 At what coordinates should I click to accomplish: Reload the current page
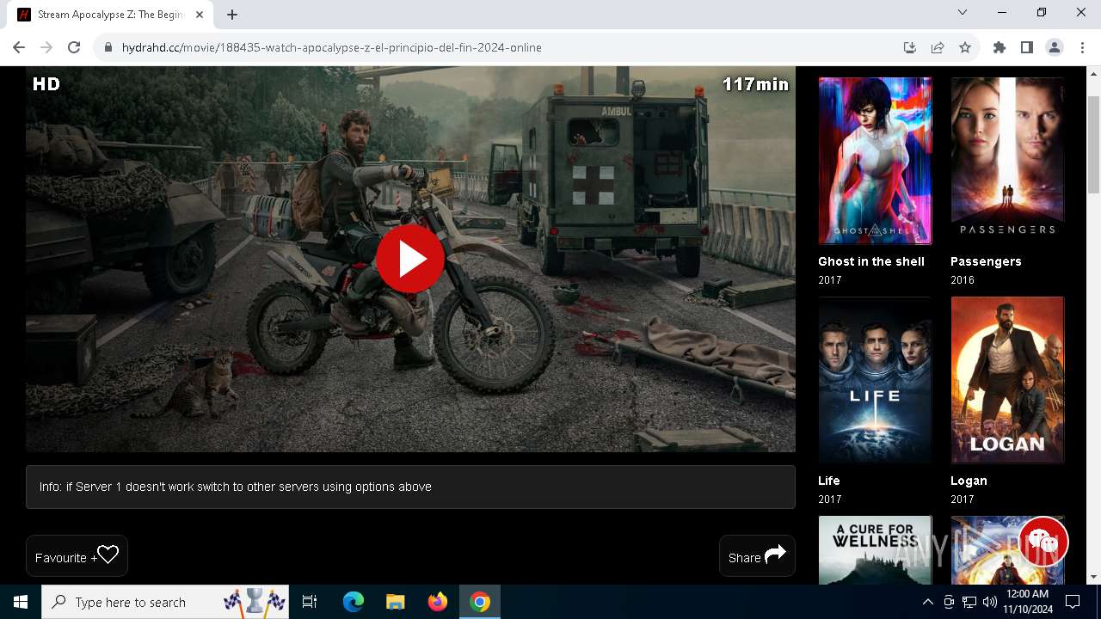coord(74,47)
